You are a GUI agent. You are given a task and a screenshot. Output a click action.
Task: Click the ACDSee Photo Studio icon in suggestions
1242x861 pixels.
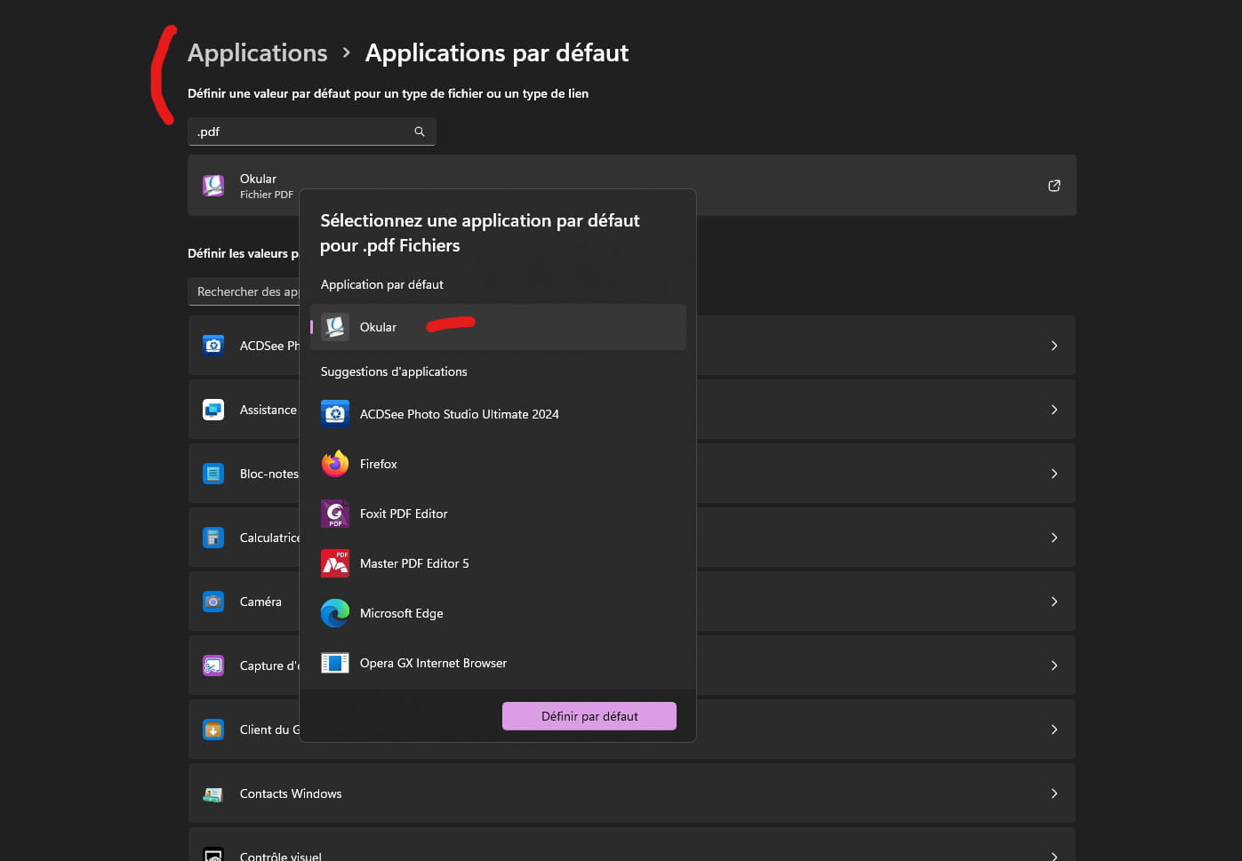335,414
